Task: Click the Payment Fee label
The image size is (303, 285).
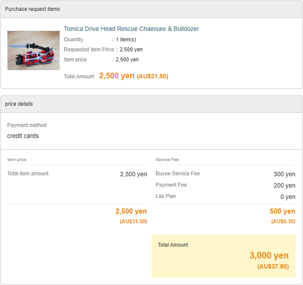Action: (171, 185)
